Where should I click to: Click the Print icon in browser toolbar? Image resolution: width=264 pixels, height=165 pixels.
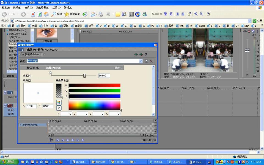101,14
